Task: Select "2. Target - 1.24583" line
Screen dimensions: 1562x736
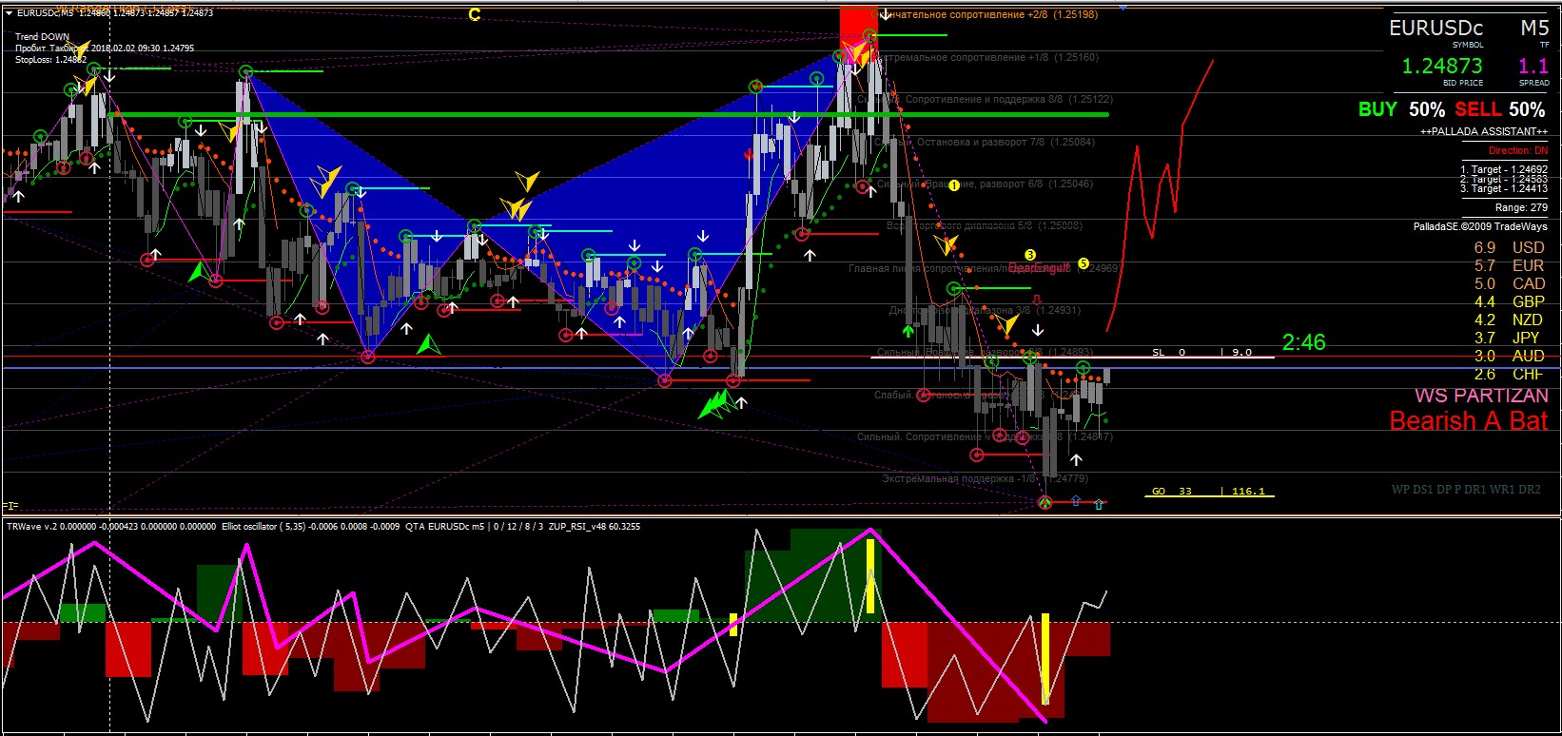Action: coord(1504,179)
